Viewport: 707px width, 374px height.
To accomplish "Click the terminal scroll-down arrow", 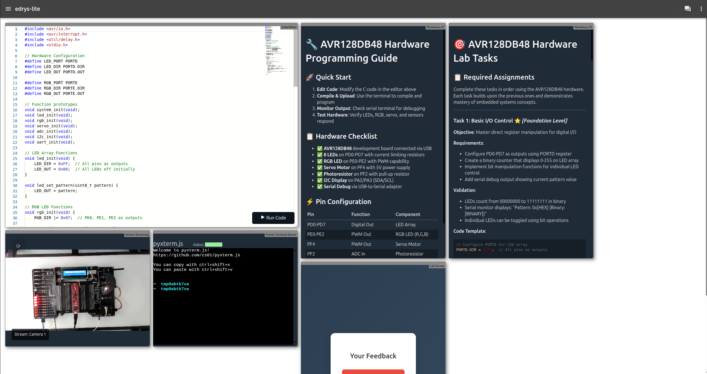I will click(x=295, y=342).
